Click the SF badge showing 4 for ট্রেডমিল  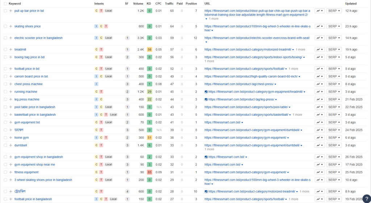tap(127, 191)
